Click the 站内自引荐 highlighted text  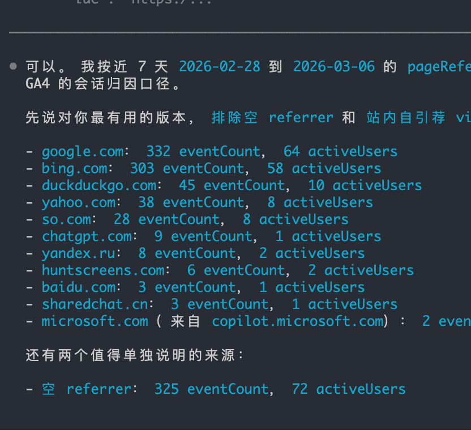(406, 118)
